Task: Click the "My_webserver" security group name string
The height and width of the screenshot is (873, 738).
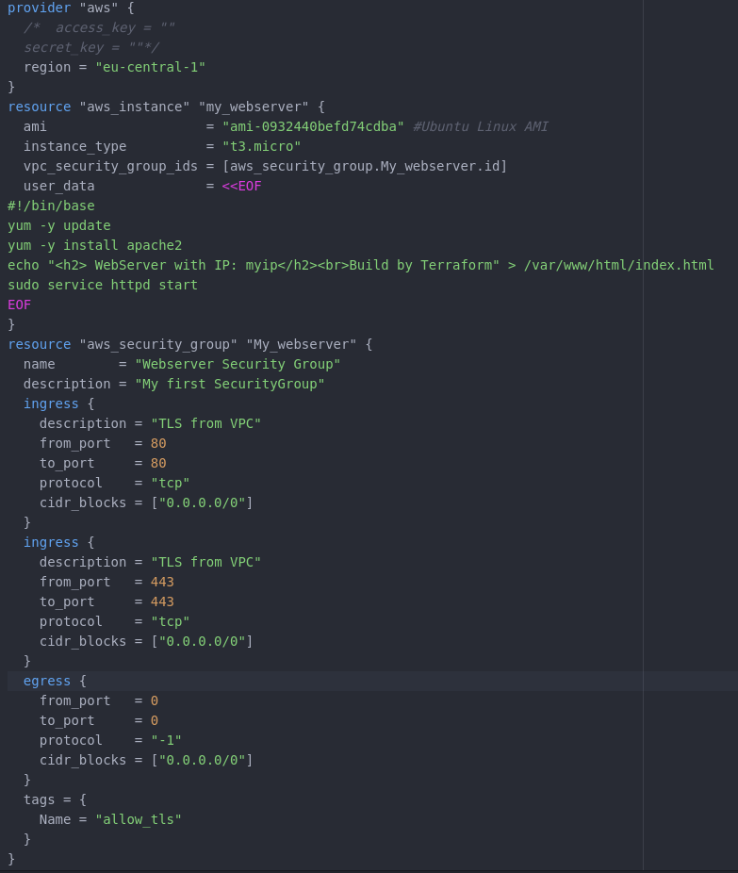Action: point(301,345)
